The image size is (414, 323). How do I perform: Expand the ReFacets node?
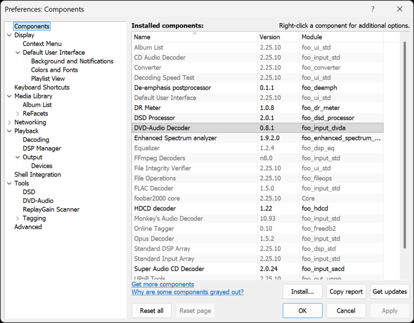pos(18,113)
